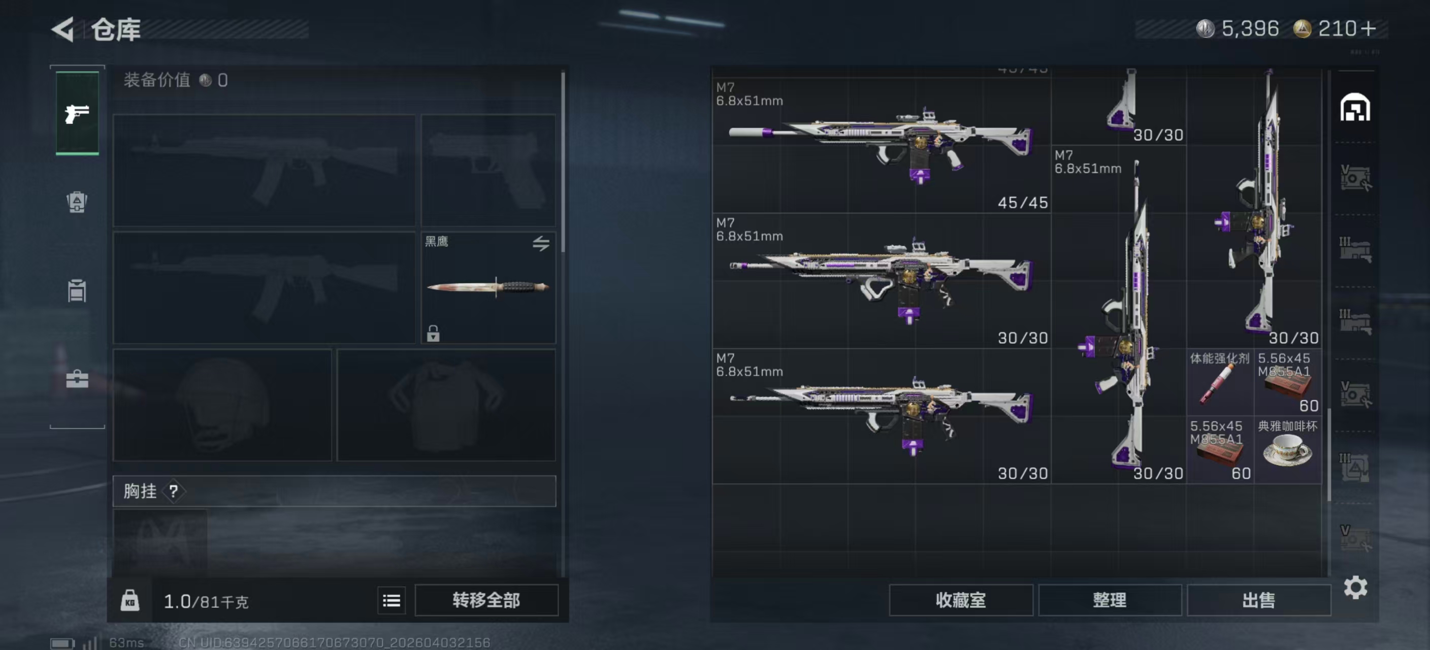Open the backpack tab in left sidebar
Viewport: 1430px width, 650px height.
click(x=77, y=202)
